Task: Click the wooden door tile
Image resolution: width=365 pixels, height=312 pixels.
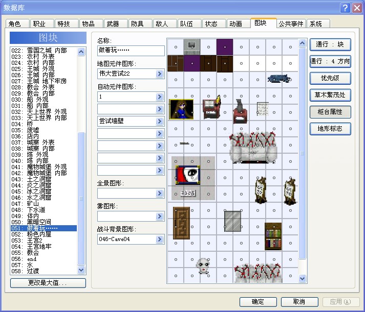Action: point(181,223)
